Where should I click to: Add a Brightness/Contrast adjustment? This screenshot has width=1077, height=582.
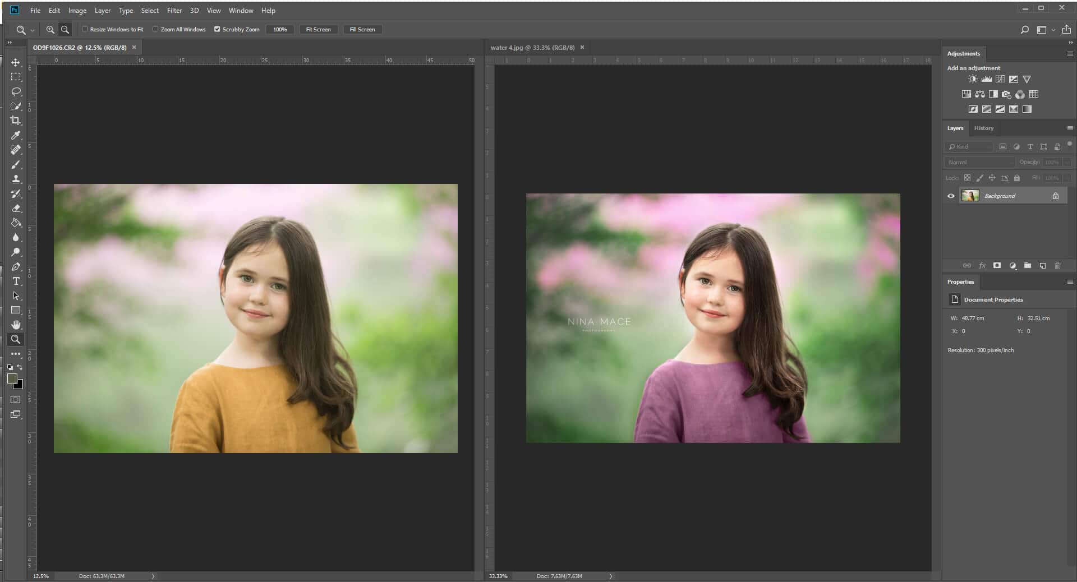point(973,79)
